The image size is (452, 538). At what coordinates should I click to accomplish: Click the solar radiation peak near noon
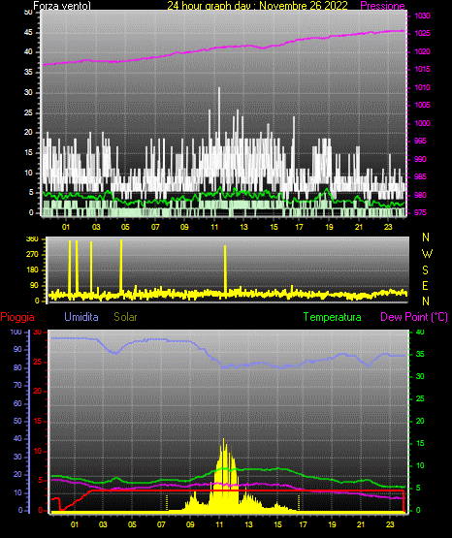click(x=223, y=440)
